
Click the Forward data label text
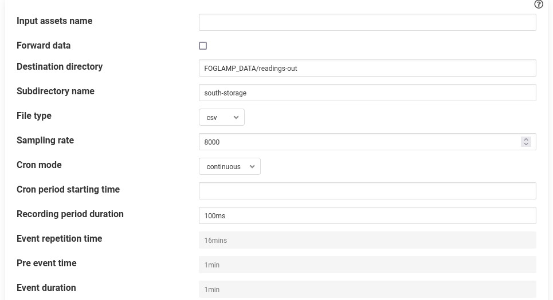(44, 46)
